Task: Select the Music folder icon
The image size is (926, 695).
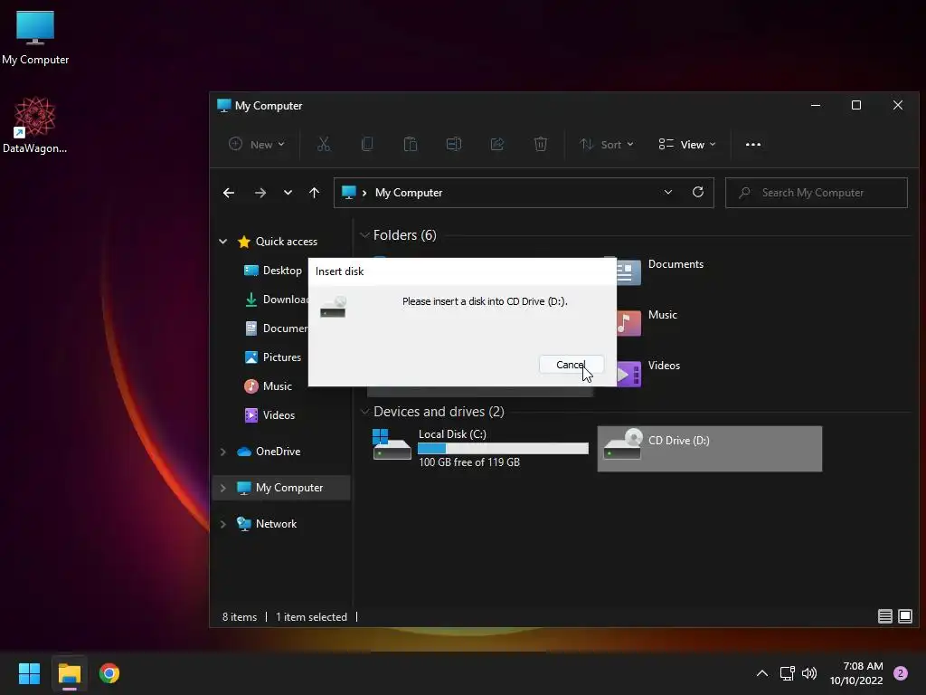Action: pos(628,323)
